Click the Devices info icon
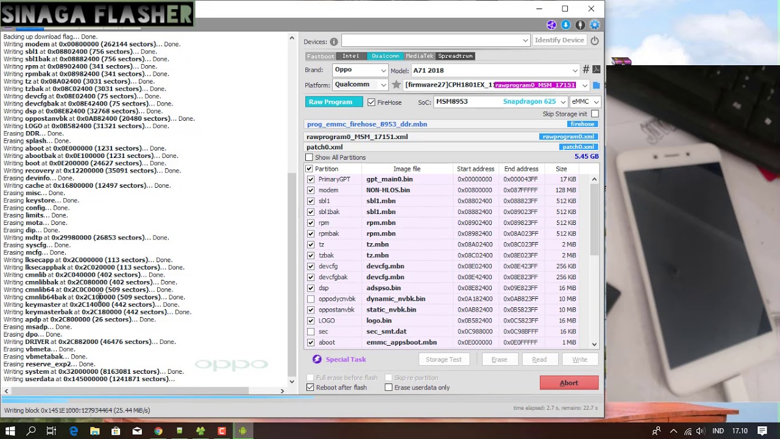 (334, 41)
